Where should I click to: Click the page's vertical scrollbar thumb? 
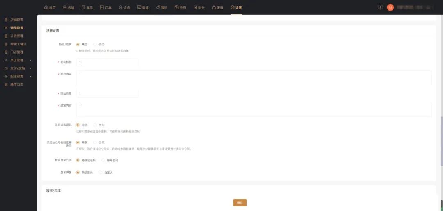point(442,141)
